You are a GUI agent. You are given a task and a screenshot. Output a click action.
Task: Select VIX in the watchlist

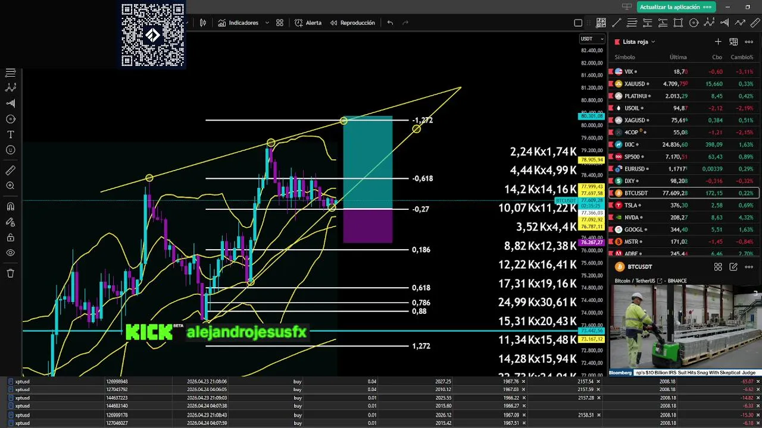683,71
